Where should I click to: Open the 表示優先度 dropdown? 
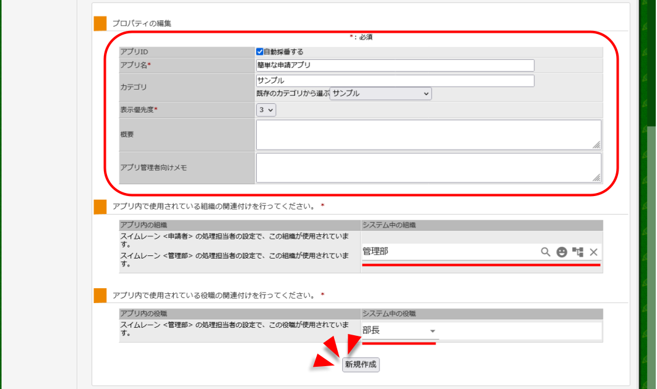(266, 109)
